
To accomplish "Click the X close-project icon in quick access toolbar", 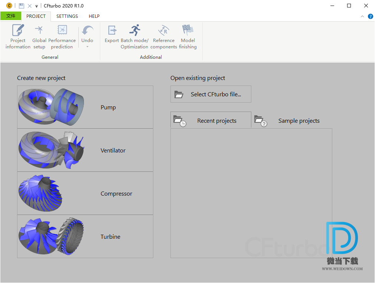I will (x=30, y=6).
